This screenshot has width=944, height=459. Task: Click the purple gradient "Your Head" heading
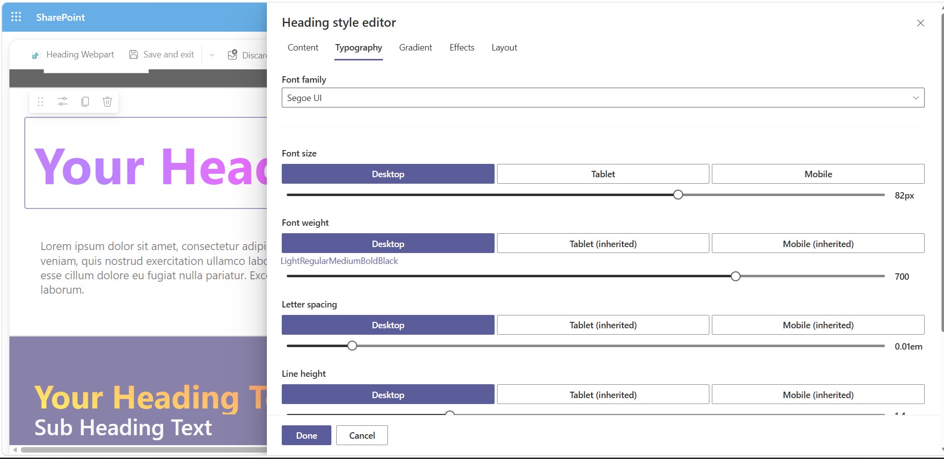[151, 167]
